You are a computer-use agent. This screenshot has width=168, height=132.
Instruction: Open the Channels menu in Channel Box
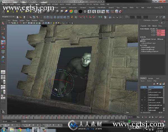pyautogui.click(x=143, y=26)
